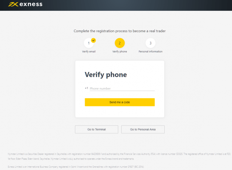This screenshot has height=170, width=232.
Task: Click the large Verify phone heading
Action: [106, 75]
